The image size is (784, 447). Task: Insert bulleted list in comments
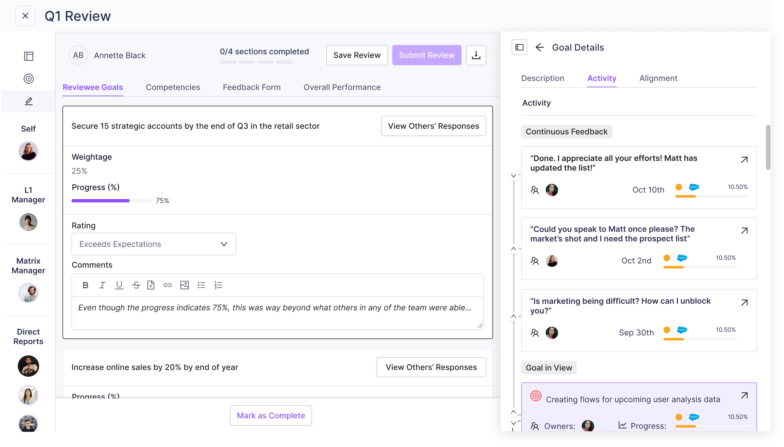point(201,285)
